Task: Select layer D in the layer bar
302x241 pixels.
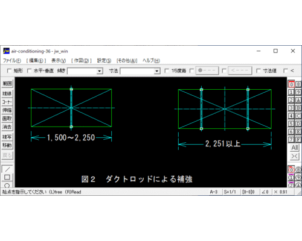Action: tap(298, 124)
